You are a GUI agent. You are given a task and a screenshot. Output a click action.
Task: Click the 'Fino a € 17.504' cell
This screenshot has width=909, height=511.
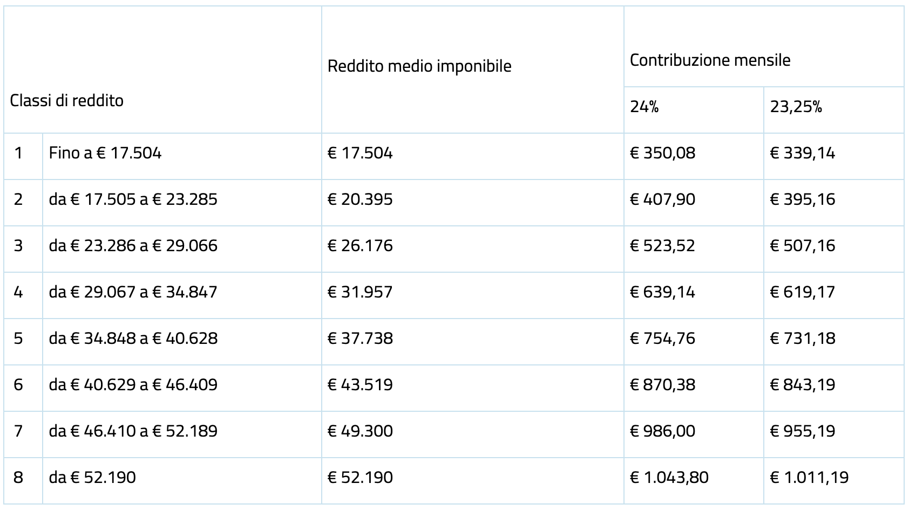105,153
